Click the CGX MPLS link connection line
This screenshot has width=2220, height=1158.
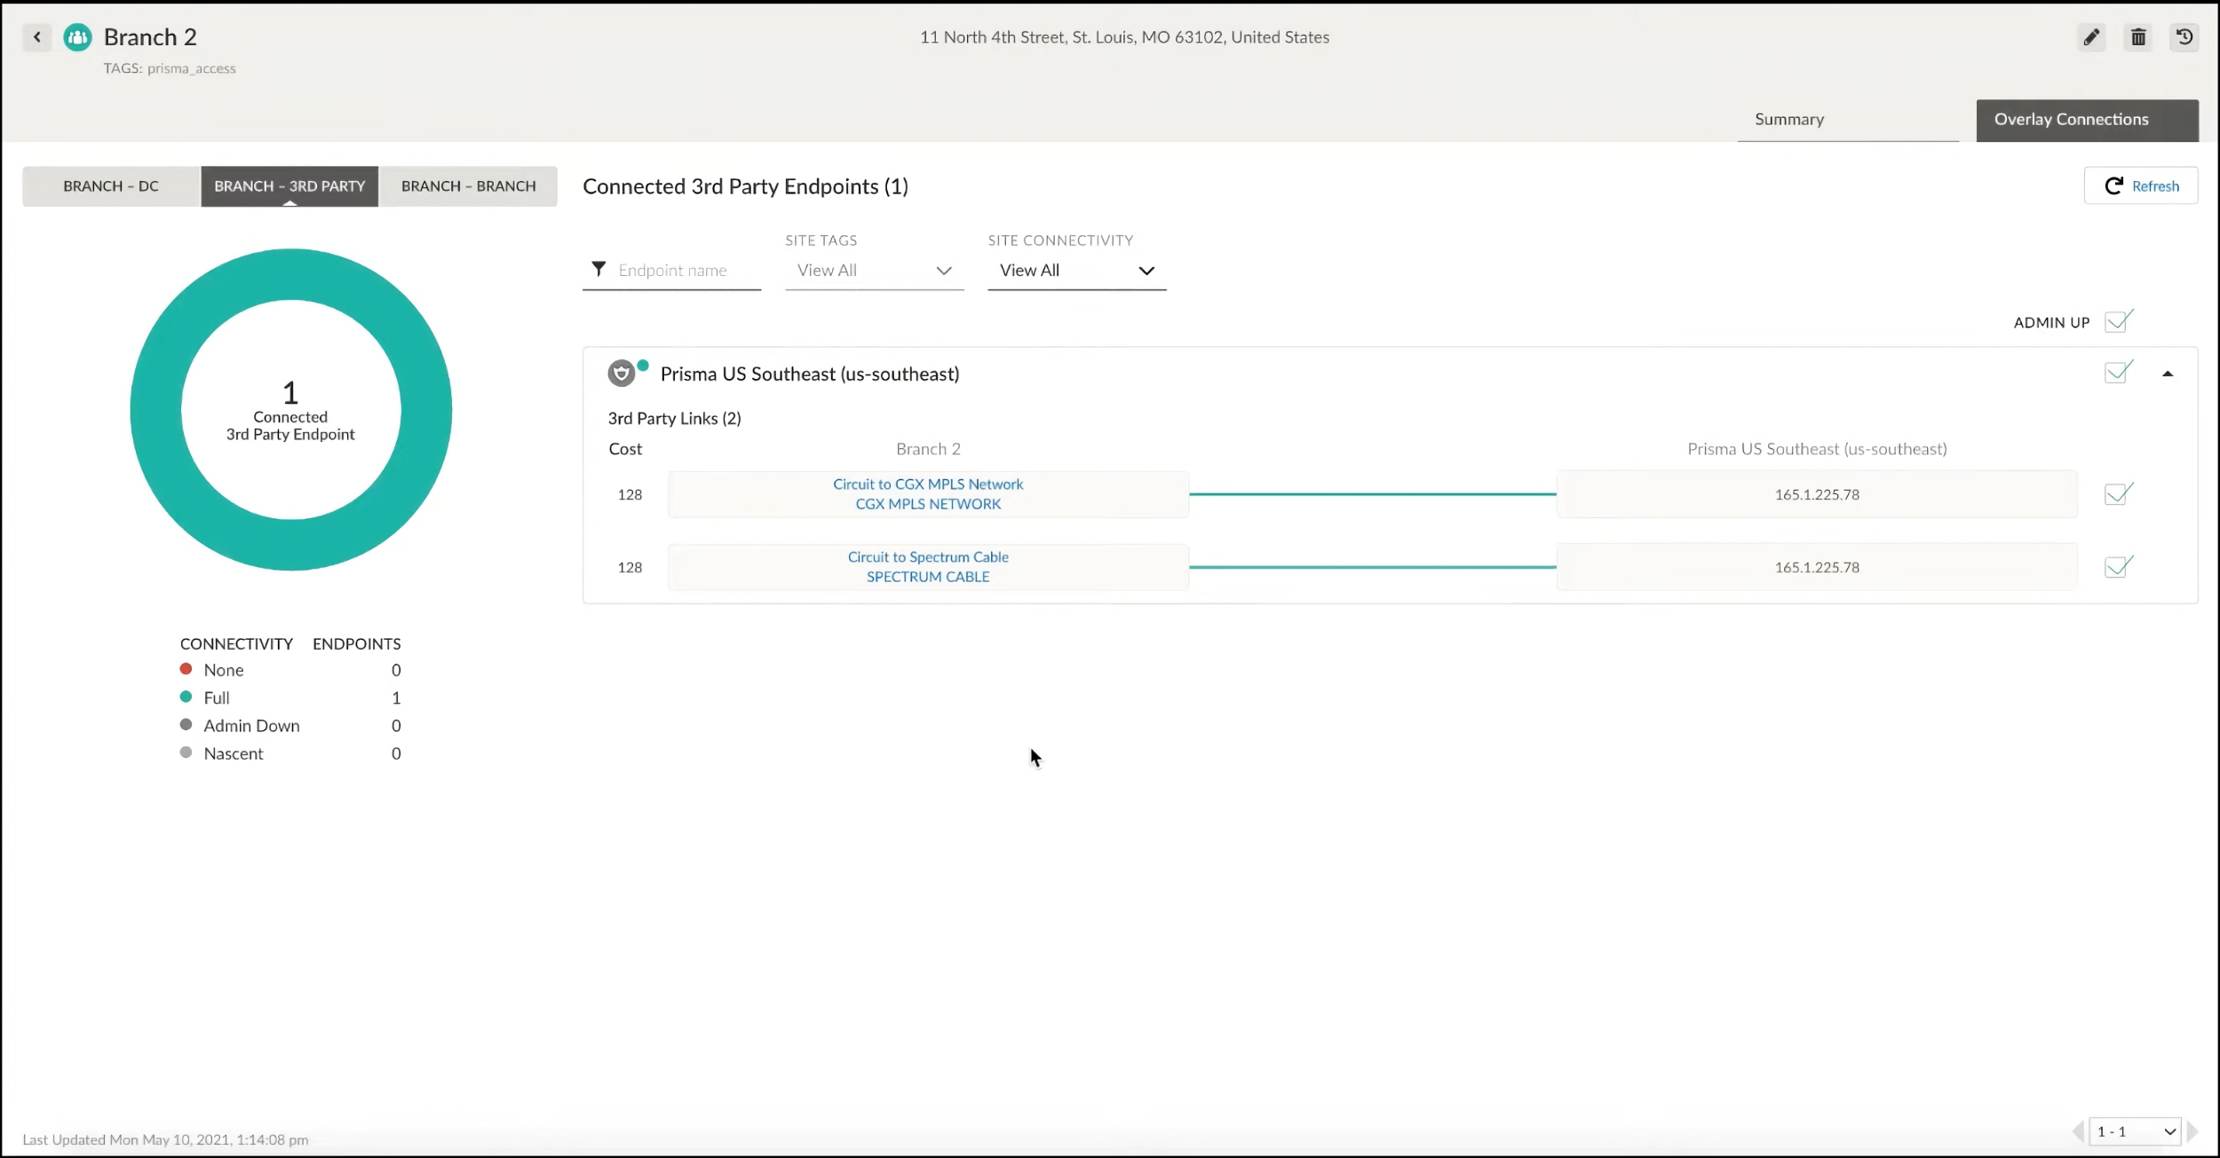(x=1373, y=494)
